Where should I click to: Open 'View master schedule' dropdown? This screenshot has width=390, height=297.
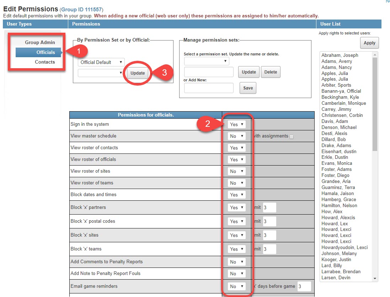pyautogui.click(x=237, y=136)
